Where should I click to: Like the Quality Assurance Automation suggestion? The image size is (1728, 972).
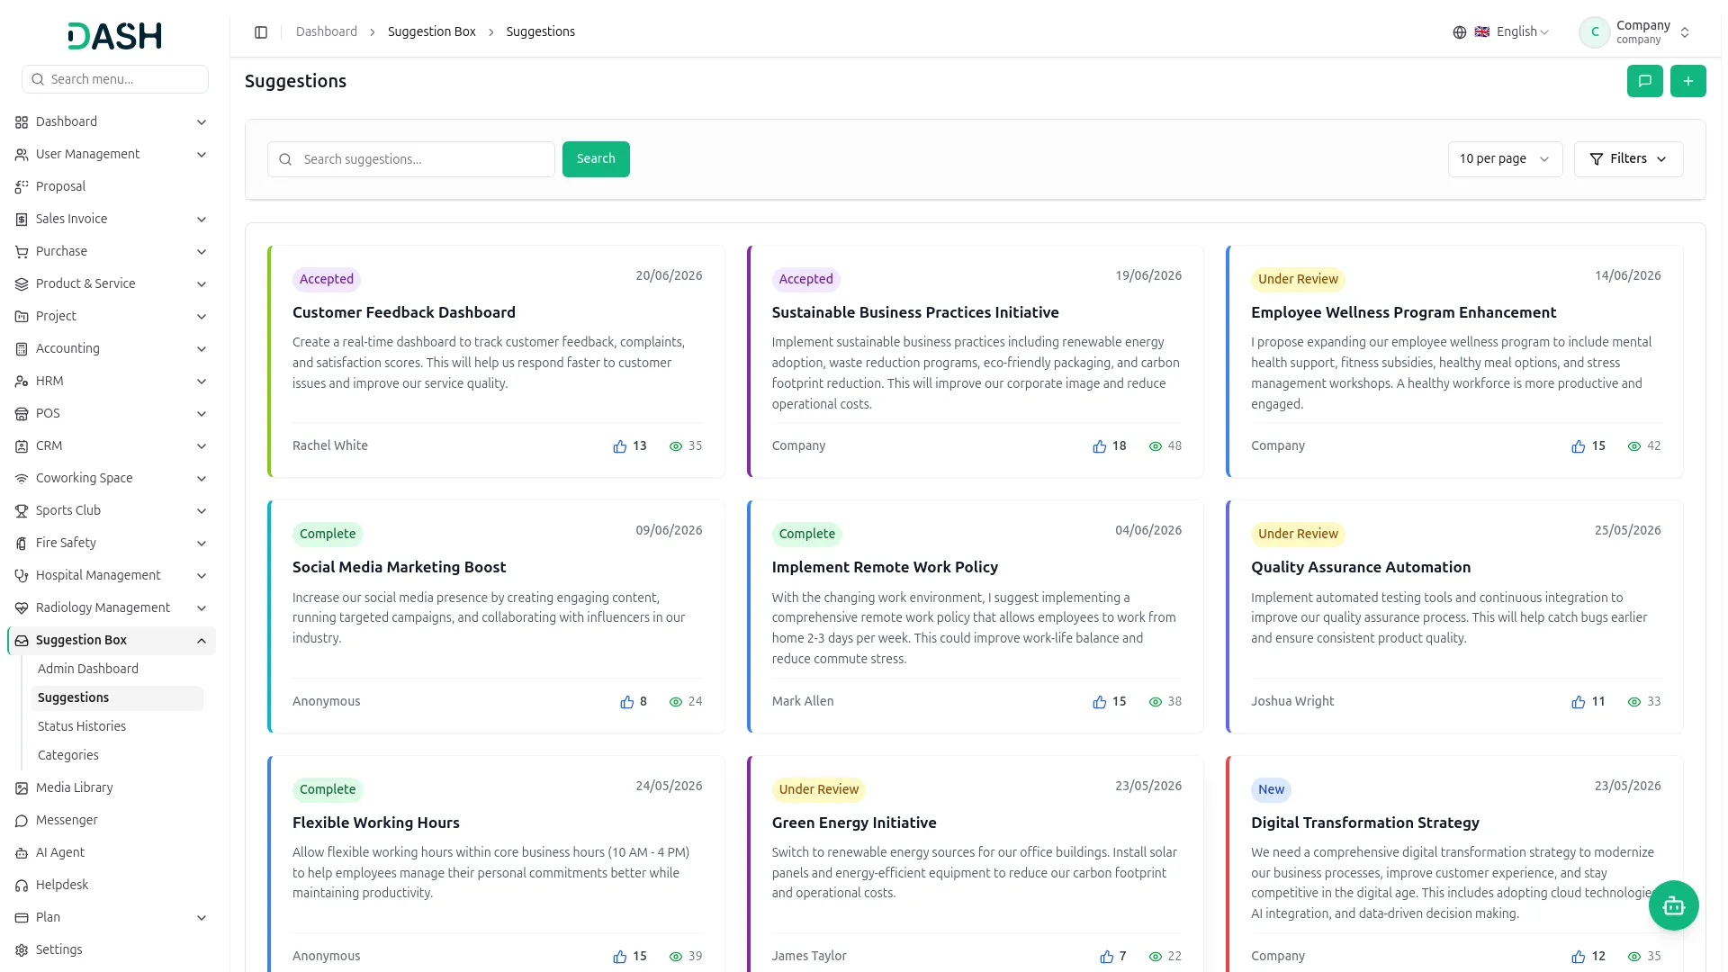click(x=1578, y=702)
